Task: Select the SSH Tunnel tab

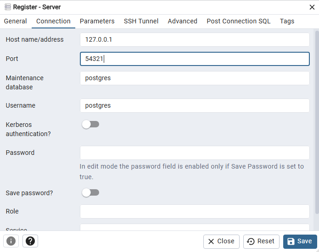Action: (x=141, y=21)
